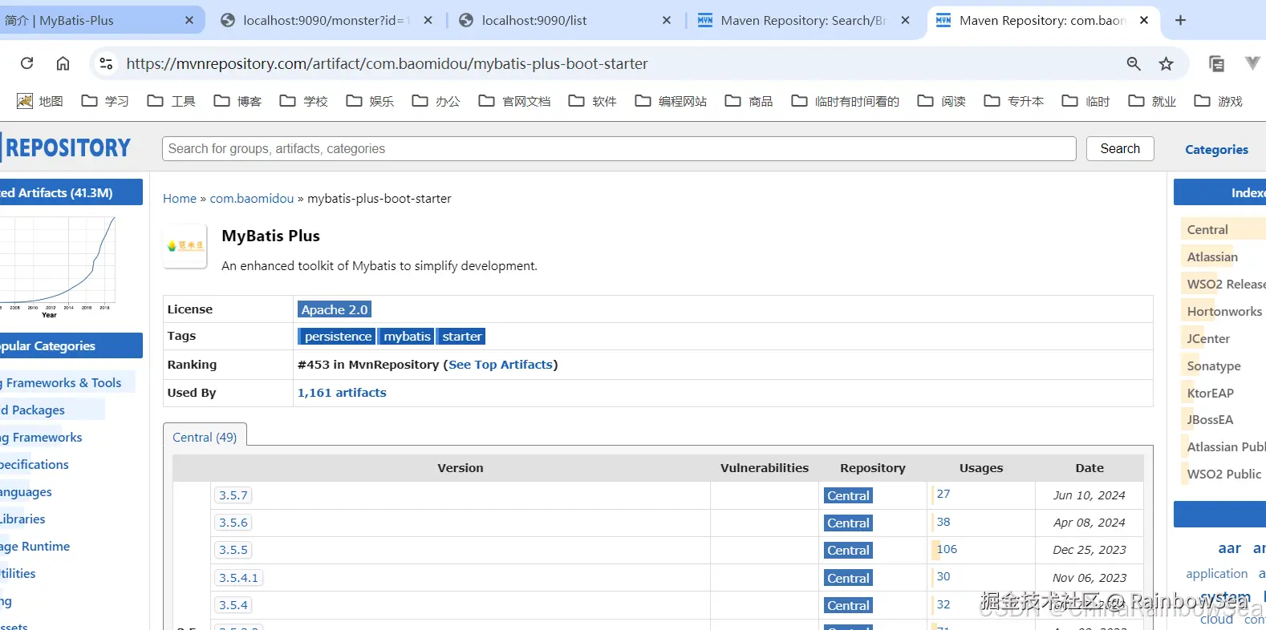This screenshot has width=1266, height=630.
Task: Open the 临时 bookmark folder
Action: [x=1085, y=101]
